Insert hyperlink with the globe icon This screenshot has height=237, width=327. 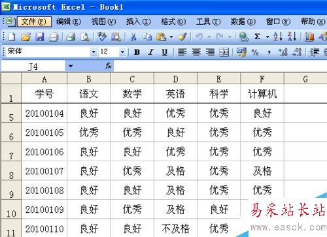pyautogui.click(x=243, y=37)
